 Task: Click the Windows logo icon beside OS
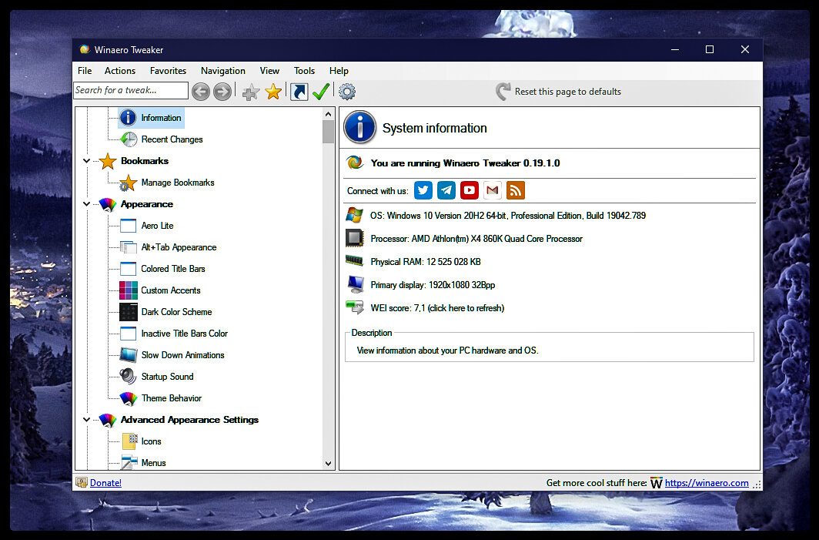[355, 215]
